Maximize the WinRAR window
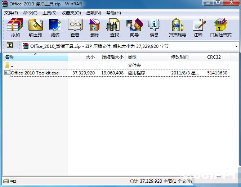241x187 pixels. 218,3
